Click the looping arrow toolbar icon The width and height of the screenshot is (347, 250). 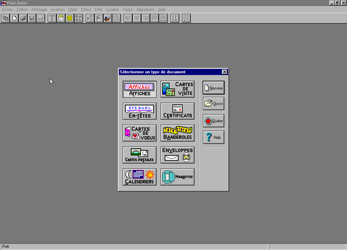coord(186,18)
